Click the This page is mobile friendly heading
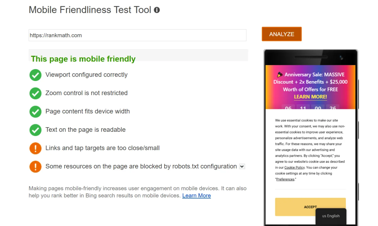Viewport: 378px width, 226px height. tap(83, 59)
